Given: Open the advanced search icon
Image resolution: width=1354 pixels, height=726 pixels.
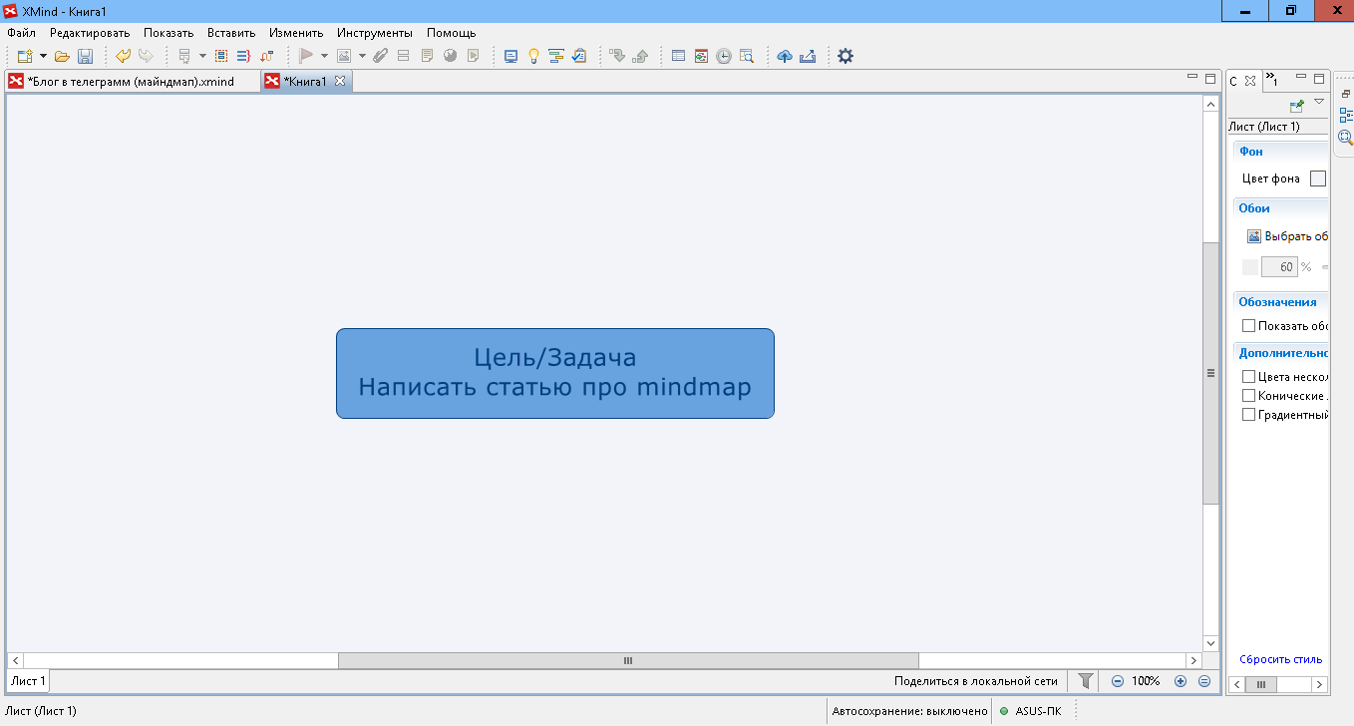Looking at the screenshot, I should click(747, 56).
